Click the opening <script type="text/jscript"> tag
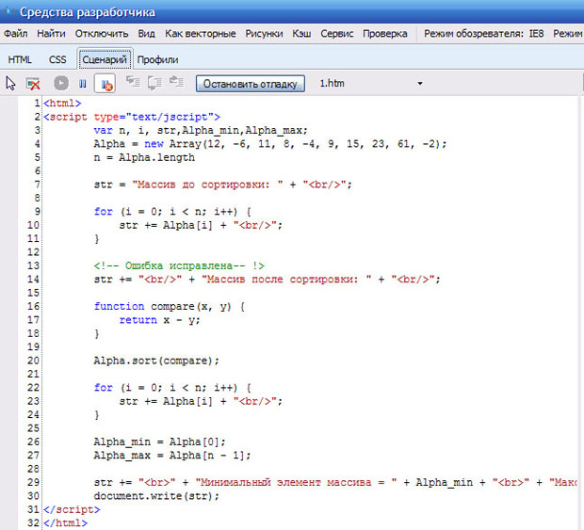 pos(132,117)
